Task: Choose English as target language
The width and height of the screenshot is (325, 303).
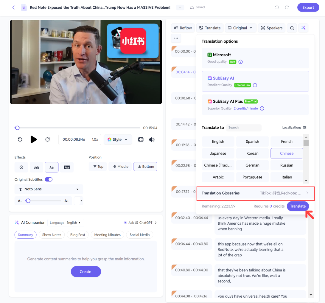Action: [218, 142]
